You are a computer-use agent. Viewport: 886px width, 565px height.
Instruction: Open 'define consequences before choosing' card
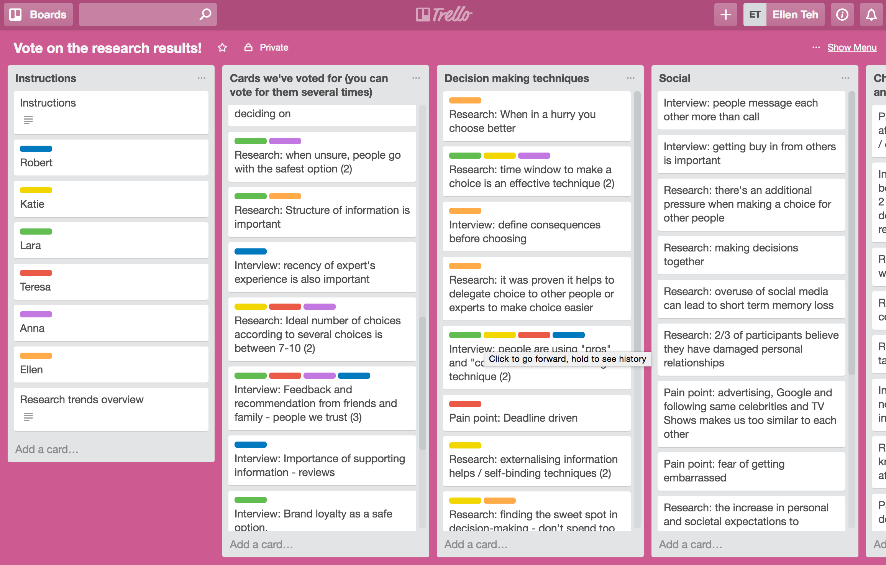point(537,227)
